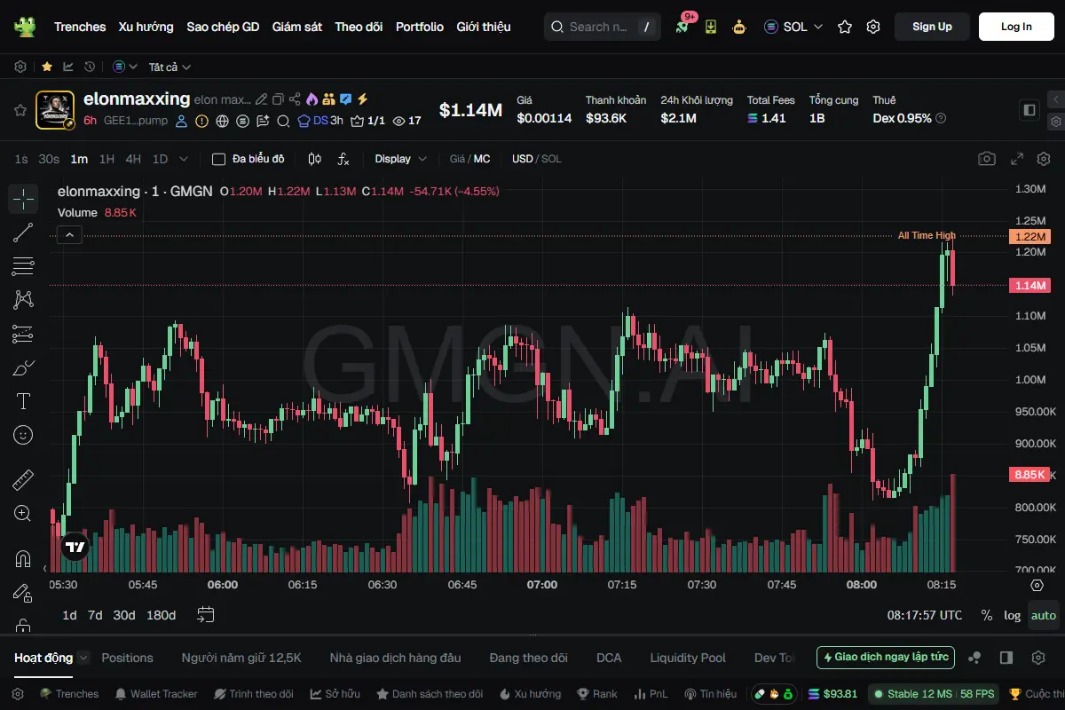The height and width of the screenshot is (710, 1065).
Task: Open chart settings gear above the chart
Action: coord(1043,159)
